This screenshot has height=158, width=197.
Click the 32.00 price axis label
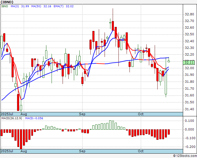(x=189, y=68)
